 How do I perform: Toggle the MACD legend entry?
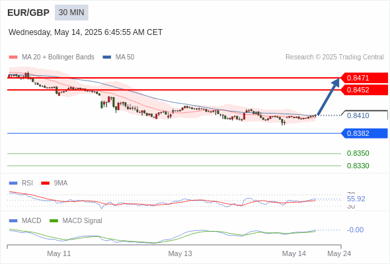25,220
